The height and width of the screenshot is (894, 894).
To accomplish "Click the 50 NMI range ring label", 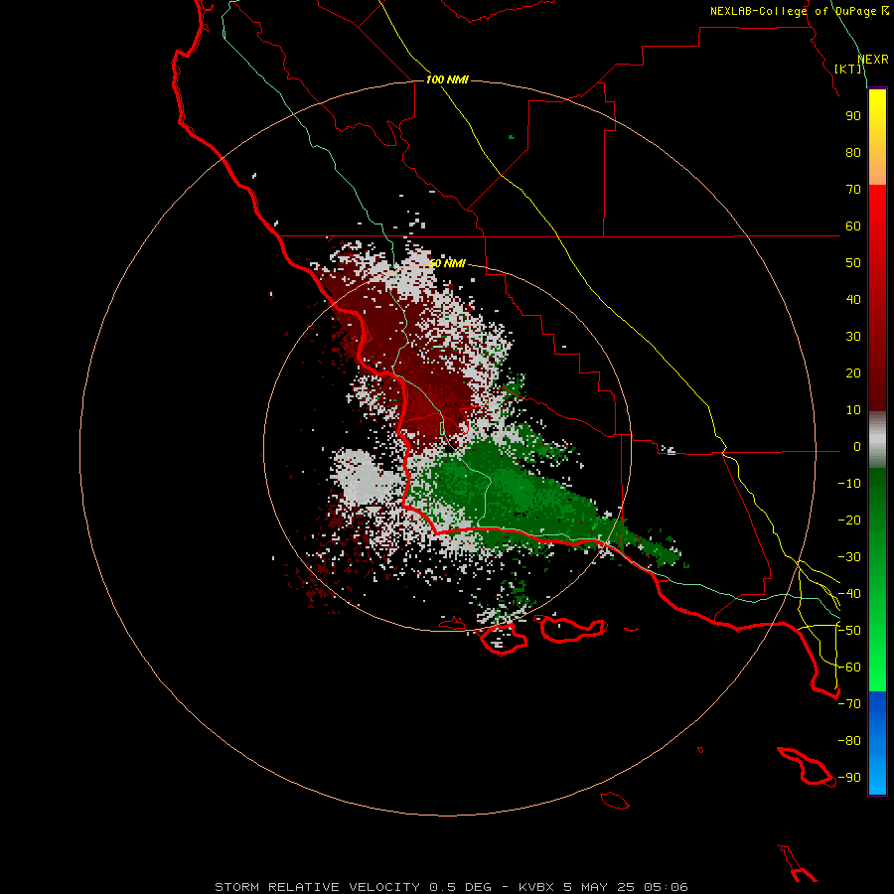I will (448, 263).
